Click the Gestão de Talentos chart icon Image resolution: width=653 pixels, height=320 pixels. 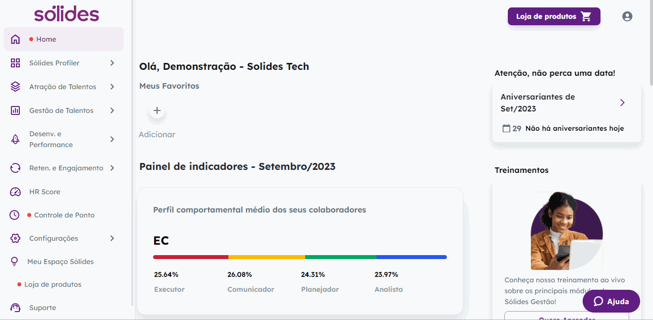coord(15,110)
